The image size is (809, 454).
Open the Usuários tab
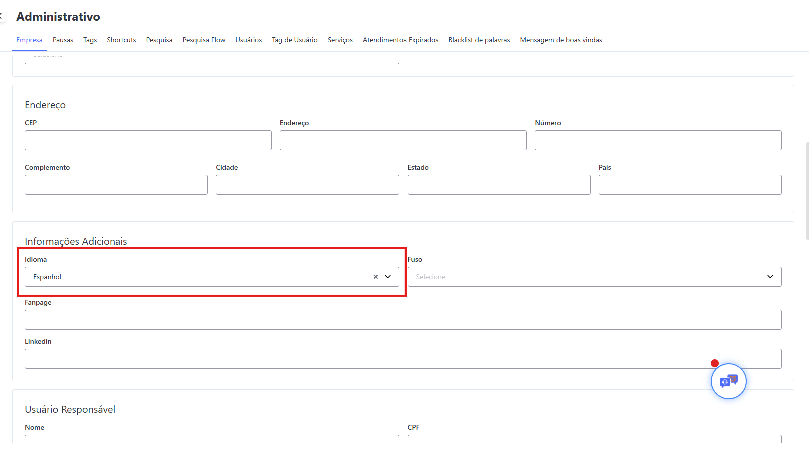[248, 40]
